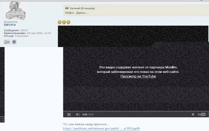Screen dimensions: 209x131
Task: Click the blue gear icon next to ЛС
Action: pyautogui.click(x=14, y=42)
